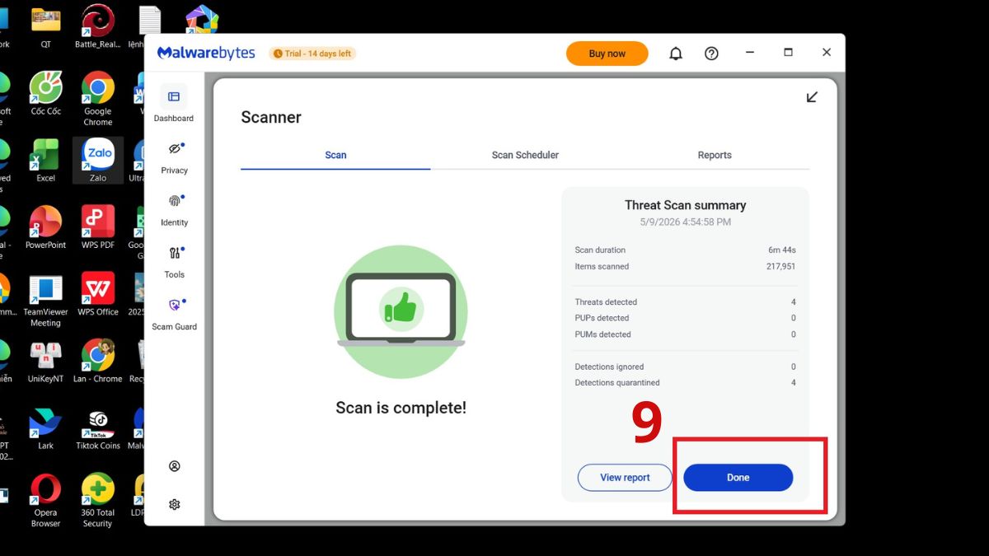Select the Items scanned value 217,951

point(781,267)
